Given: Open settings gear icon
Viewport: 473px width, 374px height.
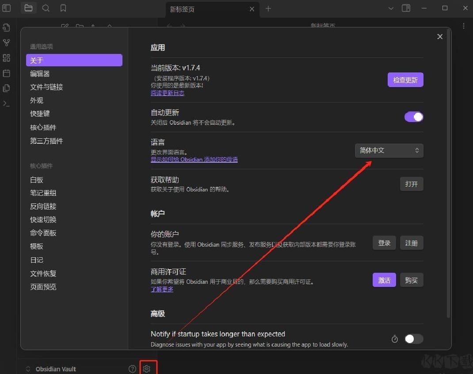Looking at the screenshot, I should tap(147, 369).
